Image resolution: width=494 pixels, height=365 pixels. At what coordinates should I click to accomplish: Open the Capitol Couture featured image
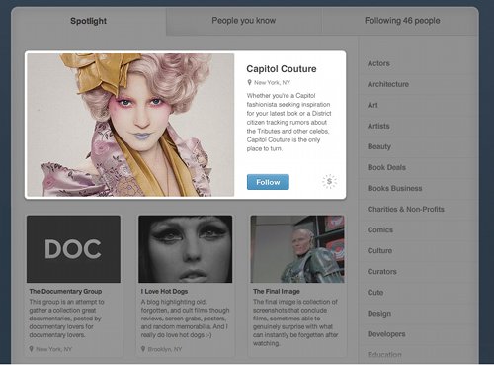click(130, 125)
